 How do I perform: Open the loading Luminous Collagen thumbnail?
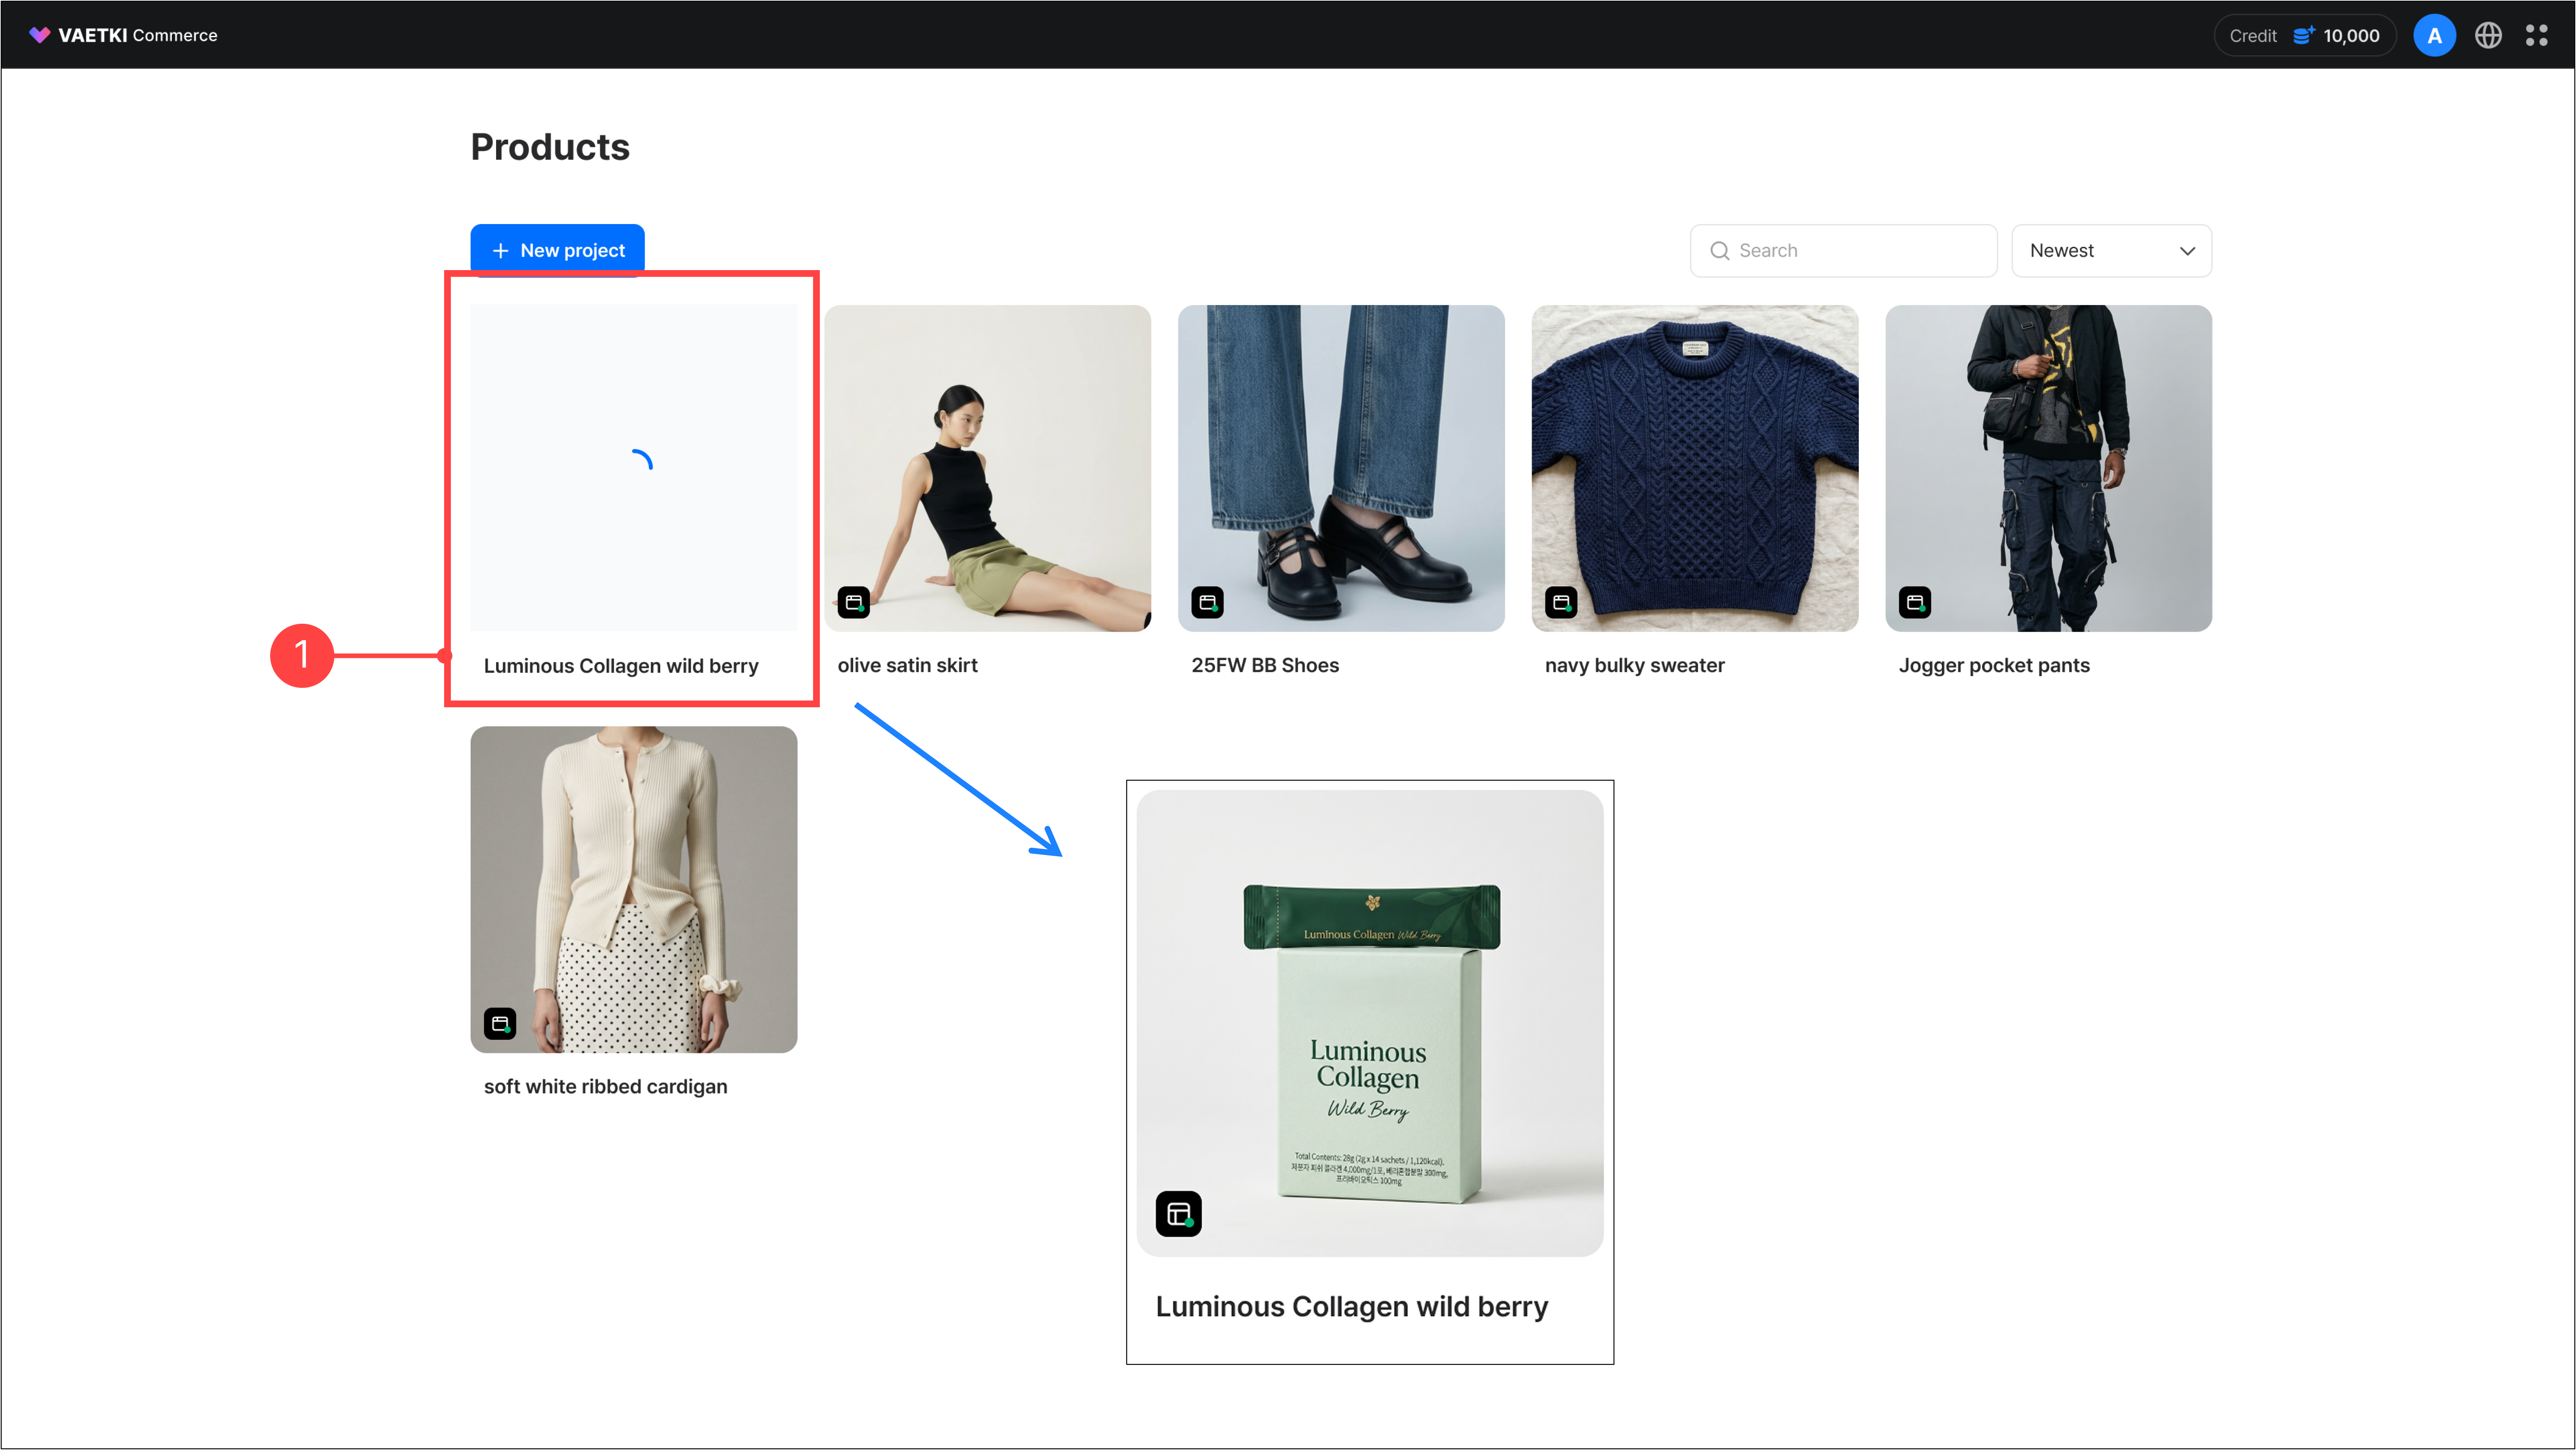[x=634, y=468]
